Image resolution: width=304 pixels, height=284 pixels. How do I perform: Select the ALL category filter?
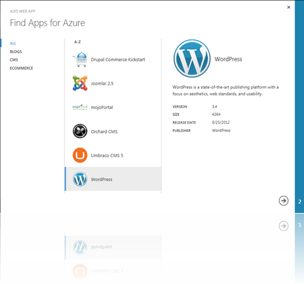(x=13, y=43)
